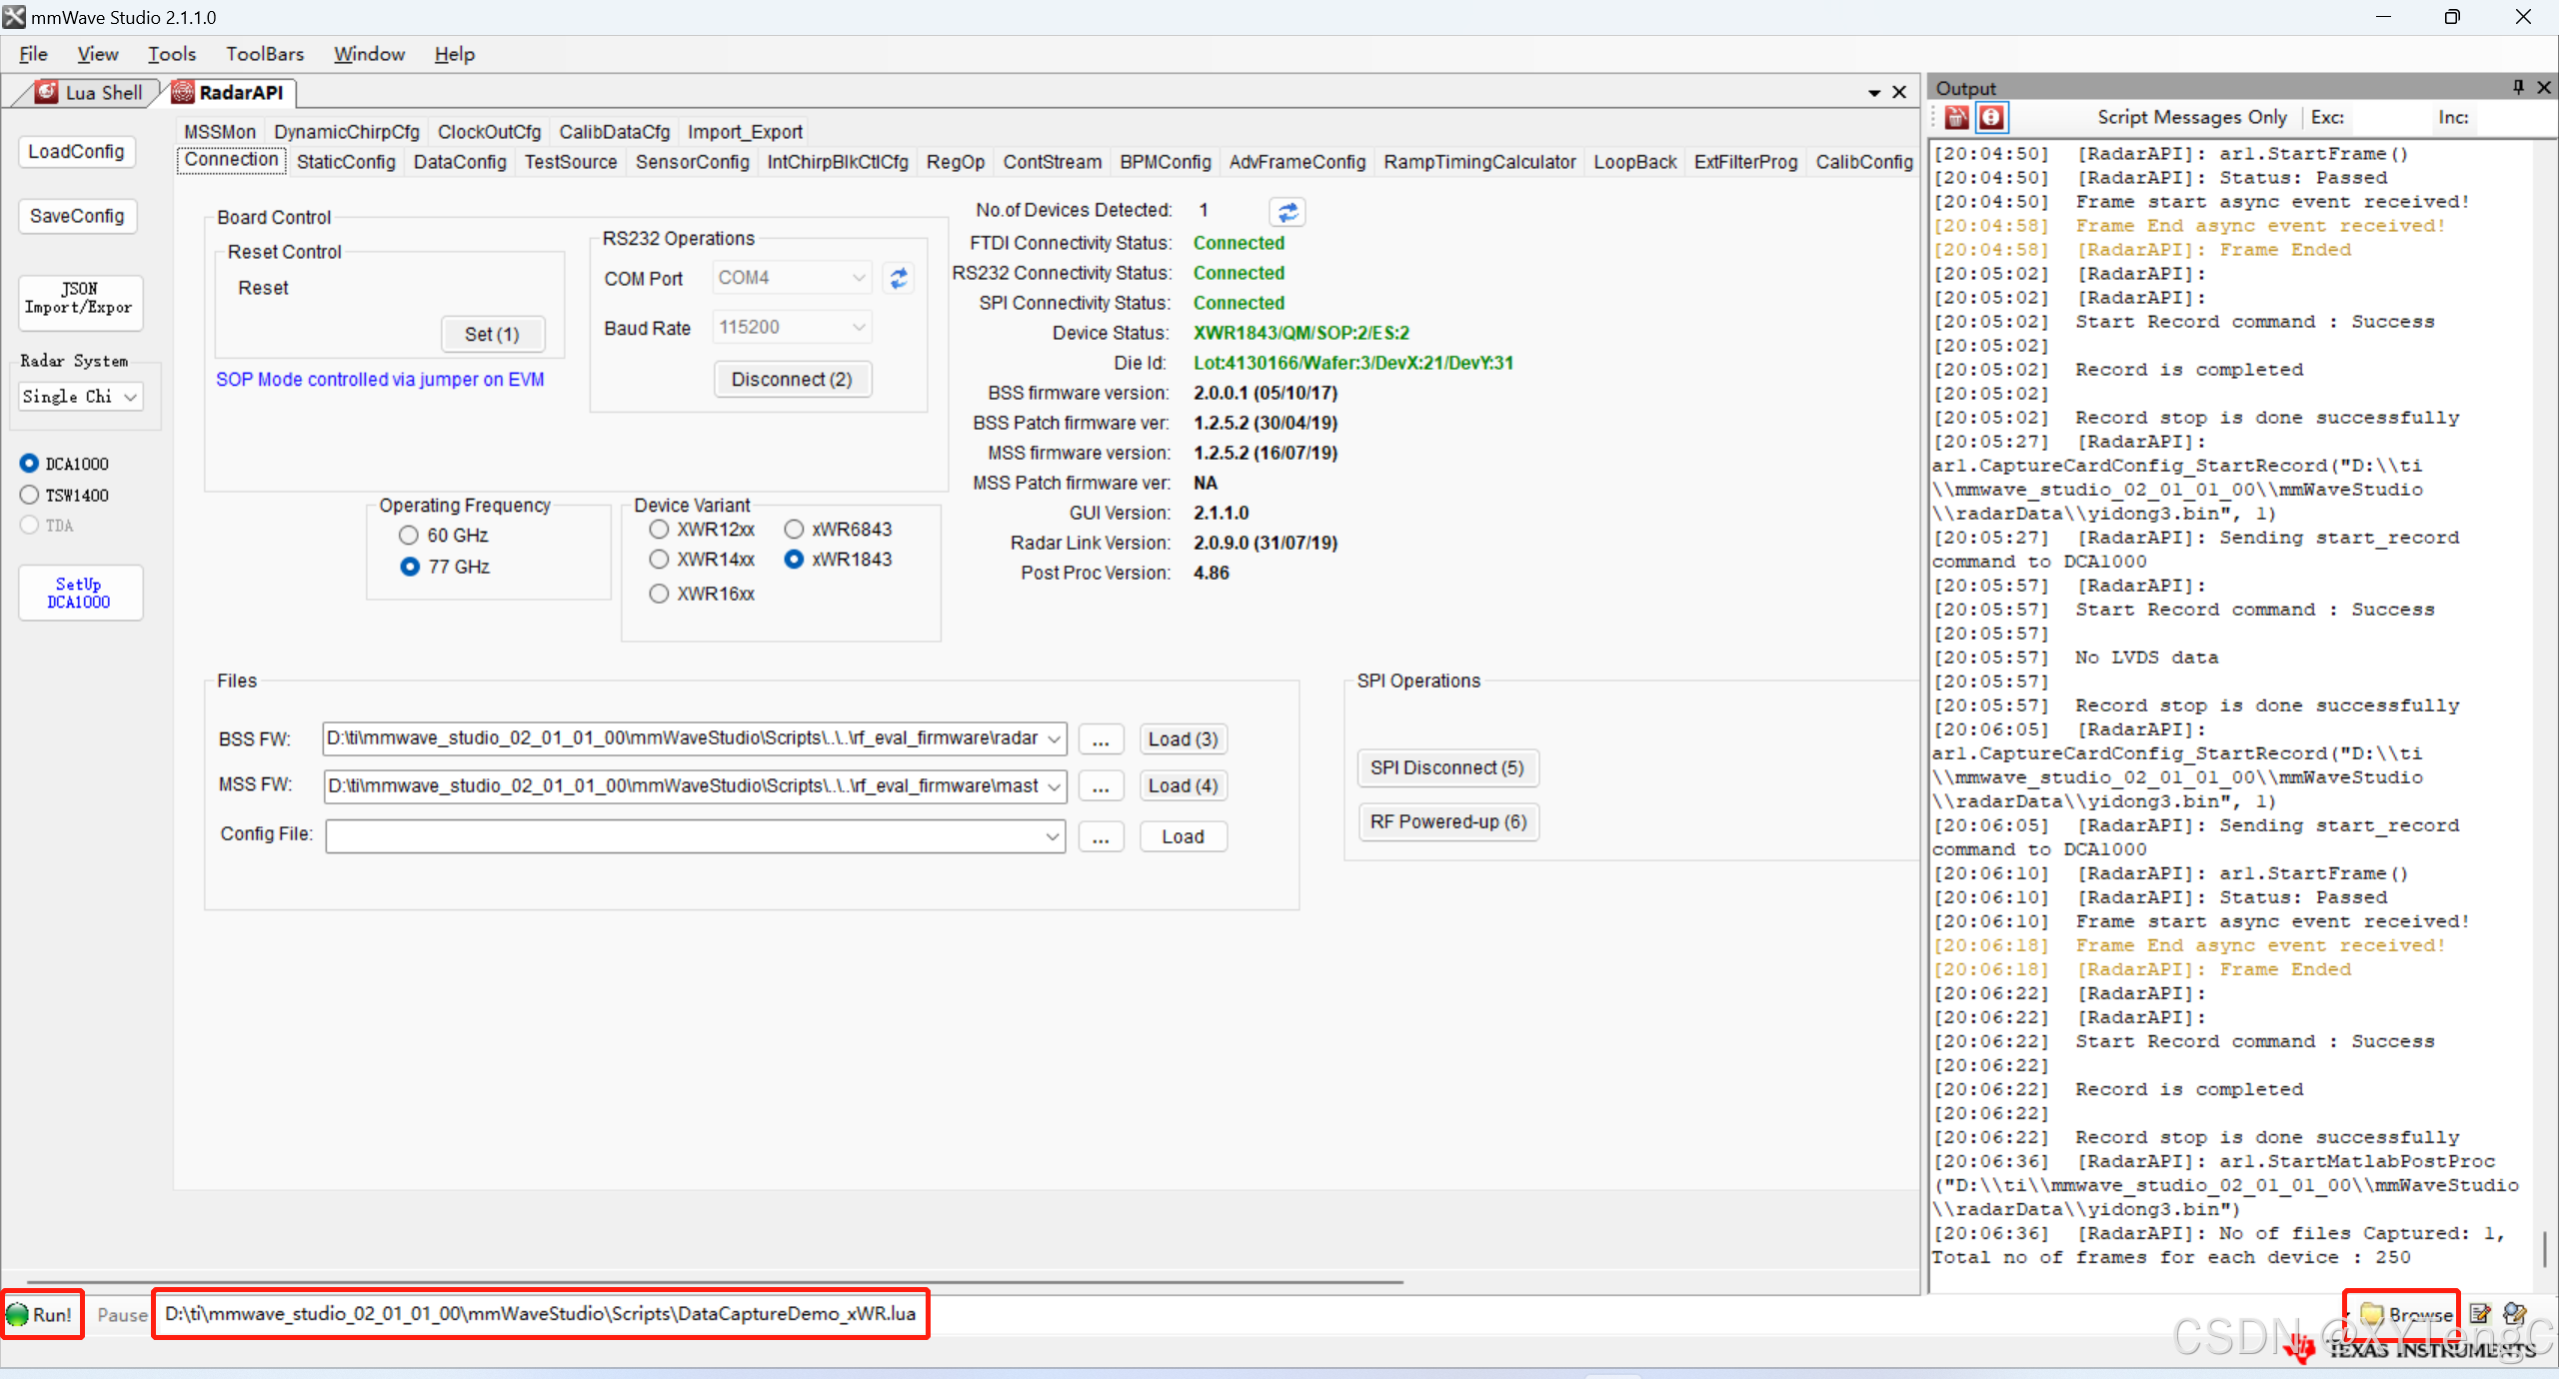
Task: Run the Lua script with Run!
Action: (x=41, y=1315)
